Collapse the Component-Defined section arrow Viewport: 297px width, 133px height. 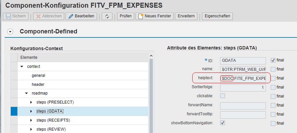pyautogui.click(x=10, y=32)
